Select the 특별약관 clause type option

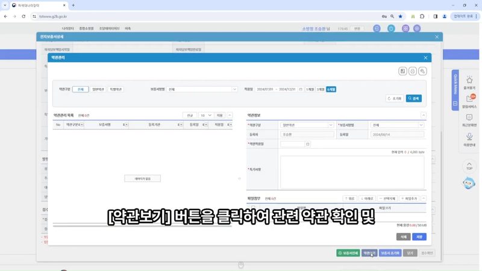coord(116,89)
